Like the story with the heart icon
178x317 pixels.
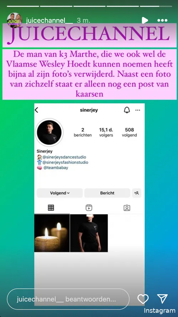(x=143, y=299)
